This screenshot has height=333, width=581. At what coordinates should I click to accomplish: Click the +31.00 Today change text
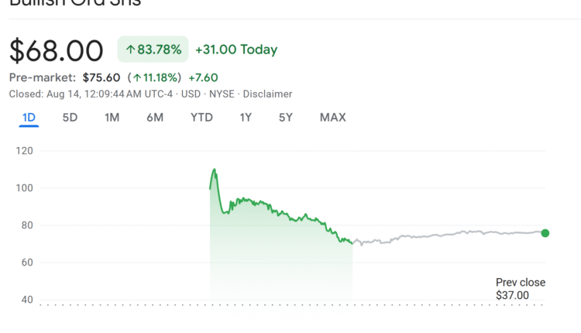pyautogui.click(x=235, y=50)
